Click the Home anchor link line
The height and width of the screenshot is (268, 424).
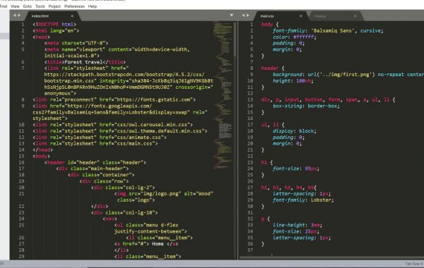146,244
